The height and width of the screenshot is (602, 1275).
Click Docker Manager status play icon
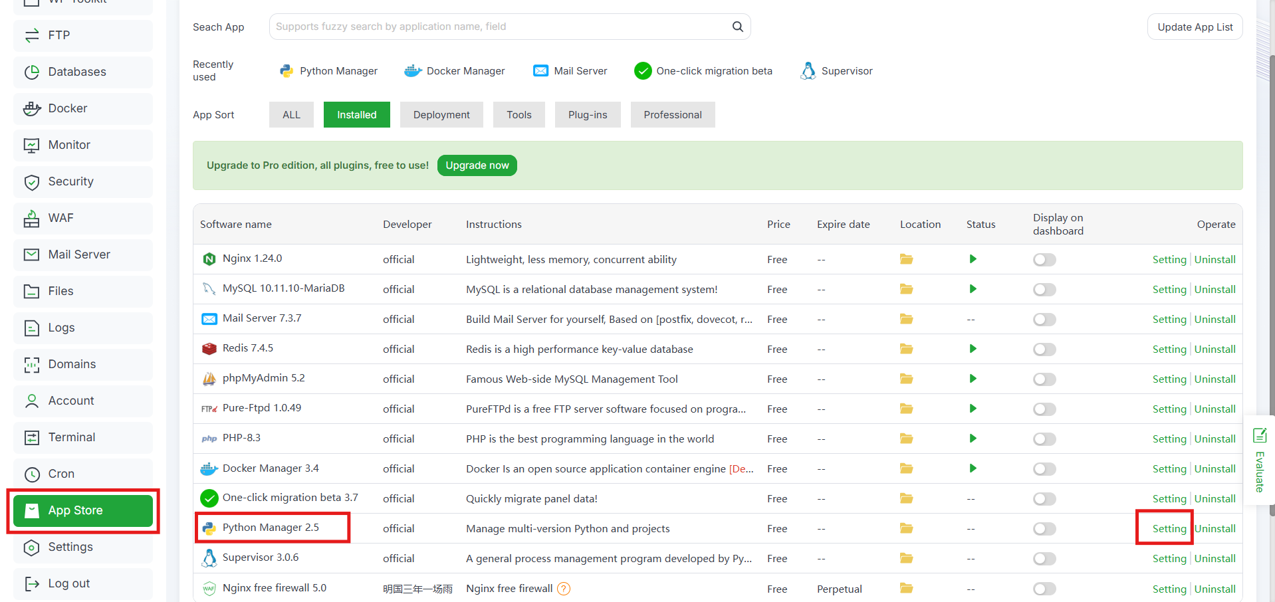point(973,468)
